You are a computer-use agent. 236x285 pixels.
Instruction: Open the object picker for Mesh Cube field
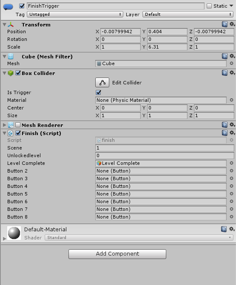[x=231, y=63]
